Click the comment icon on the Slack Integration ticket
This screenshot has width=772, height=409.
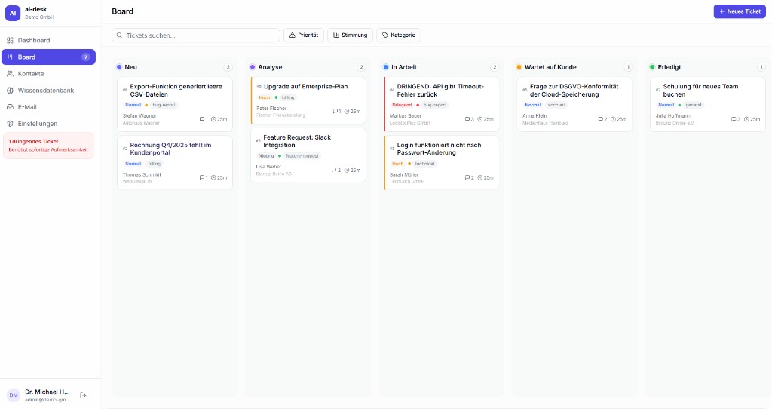coord(334,170)
